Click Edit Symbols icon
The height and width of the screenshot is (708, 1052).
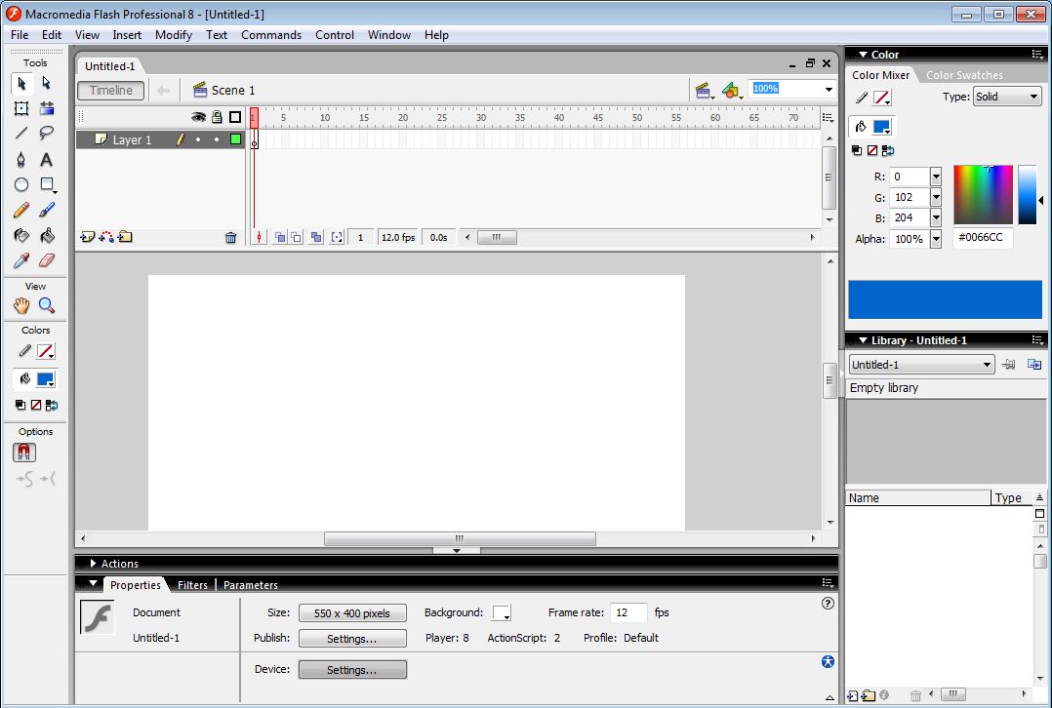pyautogui.click(x=731, y=91)
